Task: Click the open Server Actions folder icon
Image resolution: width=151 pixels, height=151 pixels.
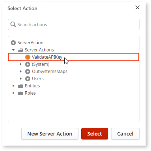Action: [20, 50]
